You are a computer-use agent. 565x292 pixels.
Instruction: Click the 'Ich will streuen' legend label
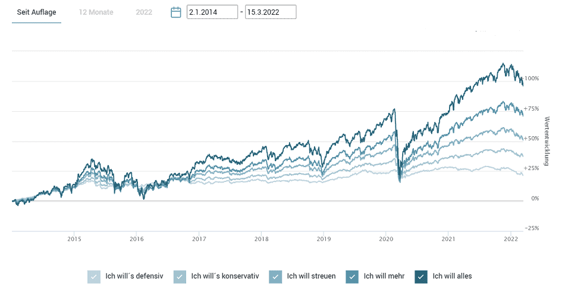click(x=311, y=276)
